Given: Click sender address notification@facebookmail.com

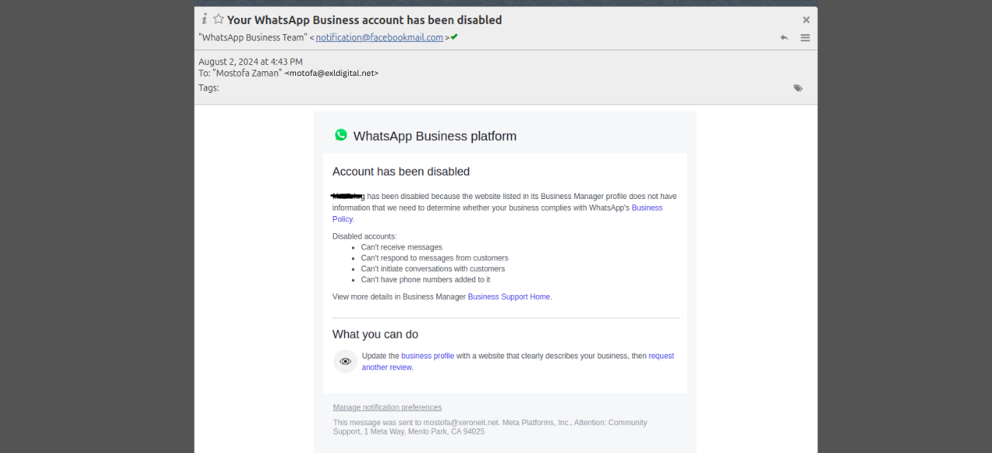Looking at the screenshot, I should [379, 37].
